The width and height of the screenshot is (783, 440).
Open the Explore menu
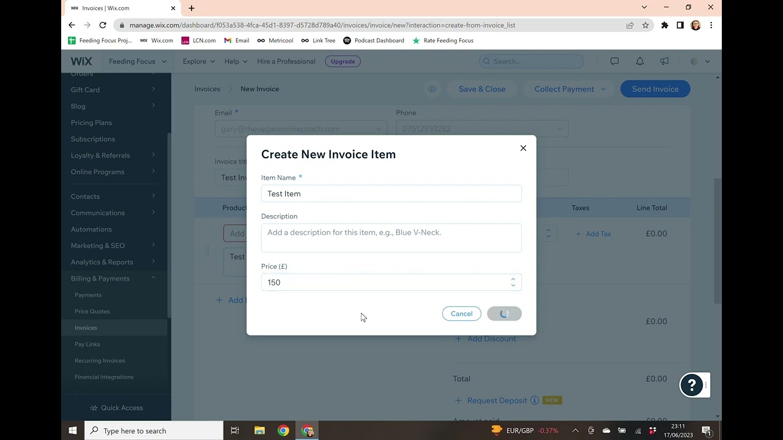point(199,61)
